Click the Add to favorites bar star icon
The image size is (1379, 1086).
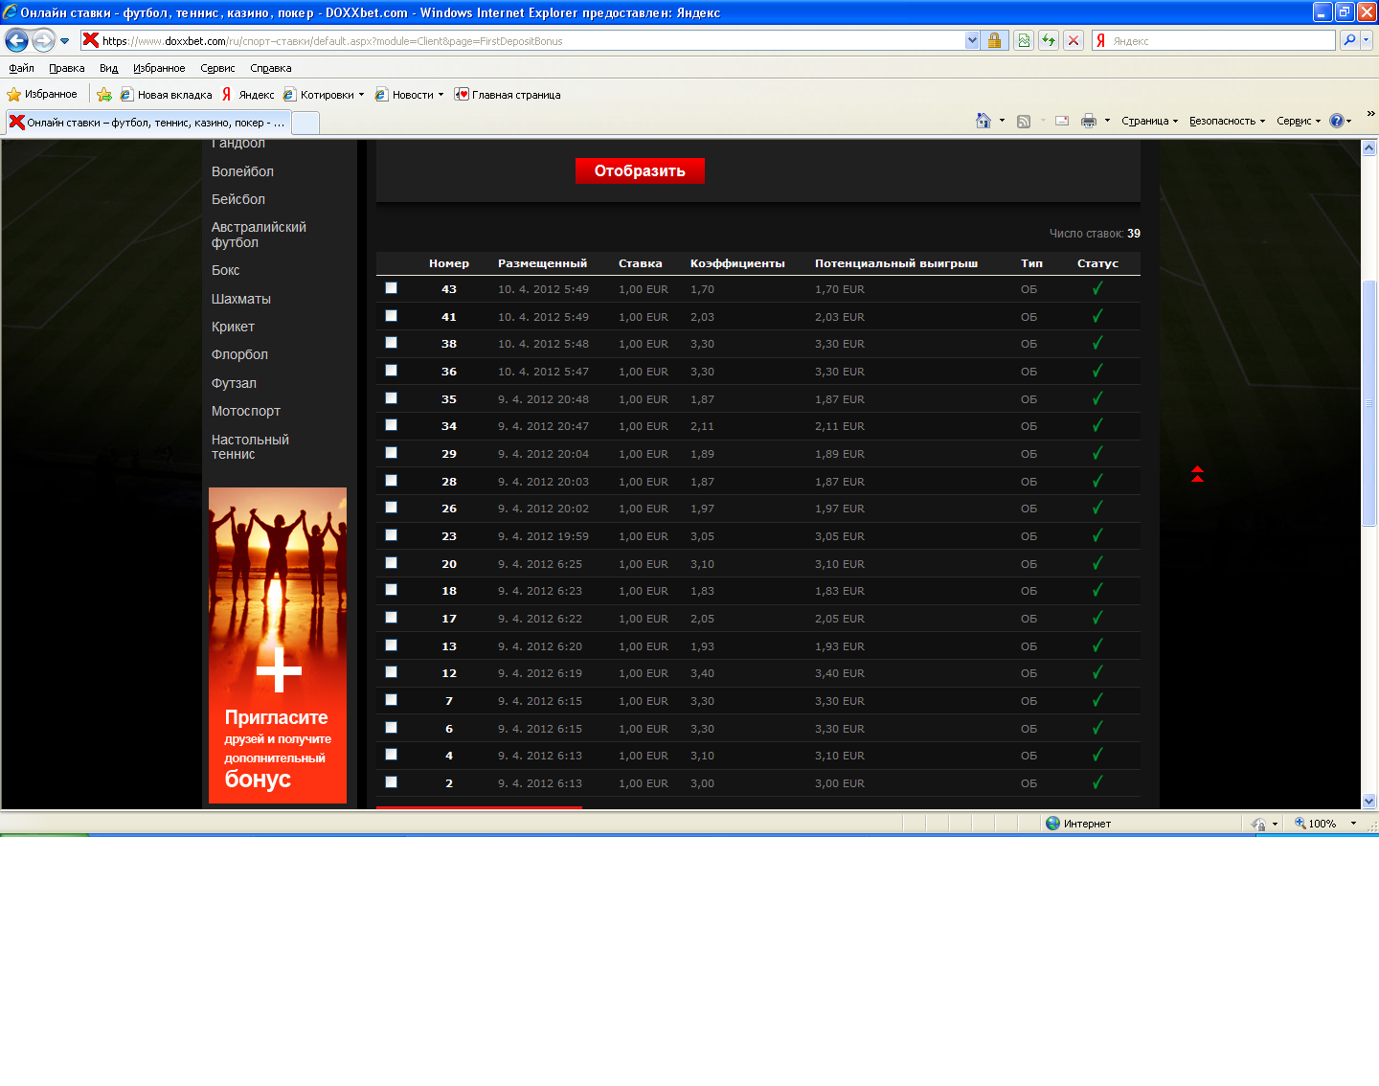104,95
